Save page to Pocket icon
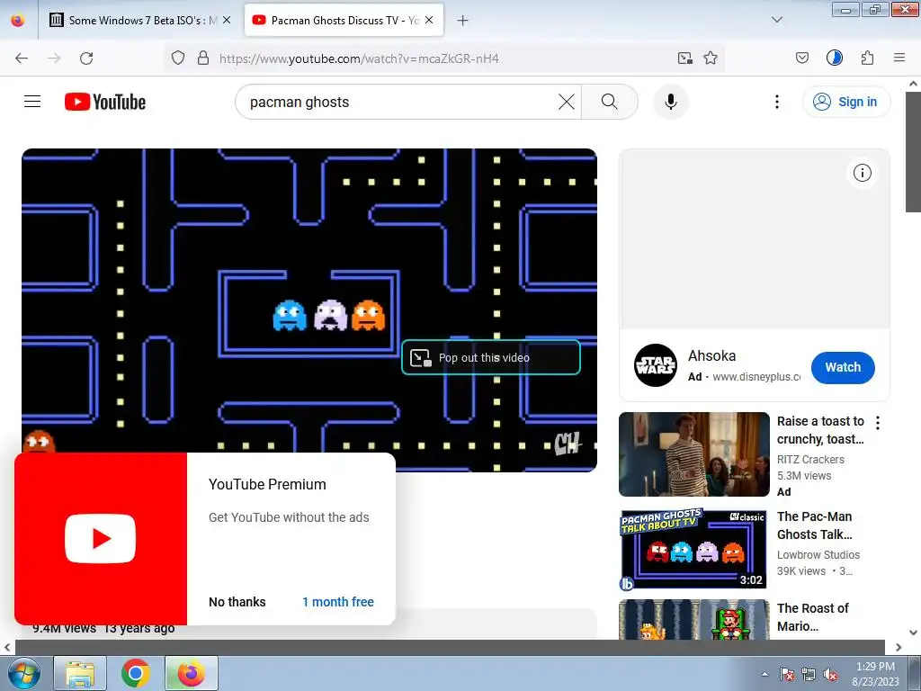921x691 pixels. (x=802, y=58)
